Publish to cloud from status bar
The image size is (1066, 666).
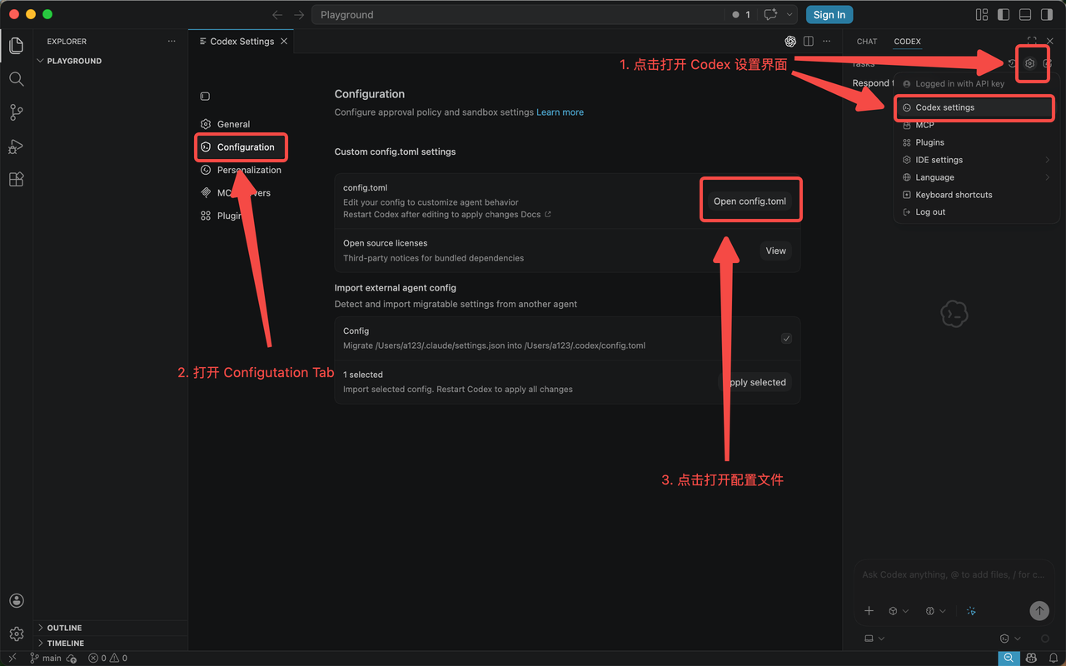coord(72,658)
